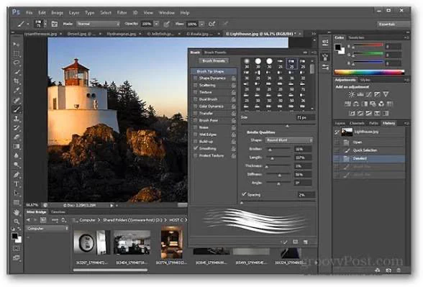
Task: Choose the Lasso tool
Action: coord(16,63)
